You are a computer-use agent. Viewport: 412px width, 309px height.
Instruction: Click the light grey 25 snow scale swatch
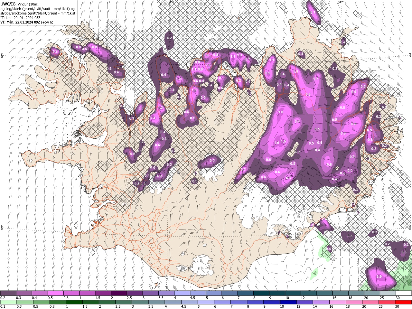388,293
